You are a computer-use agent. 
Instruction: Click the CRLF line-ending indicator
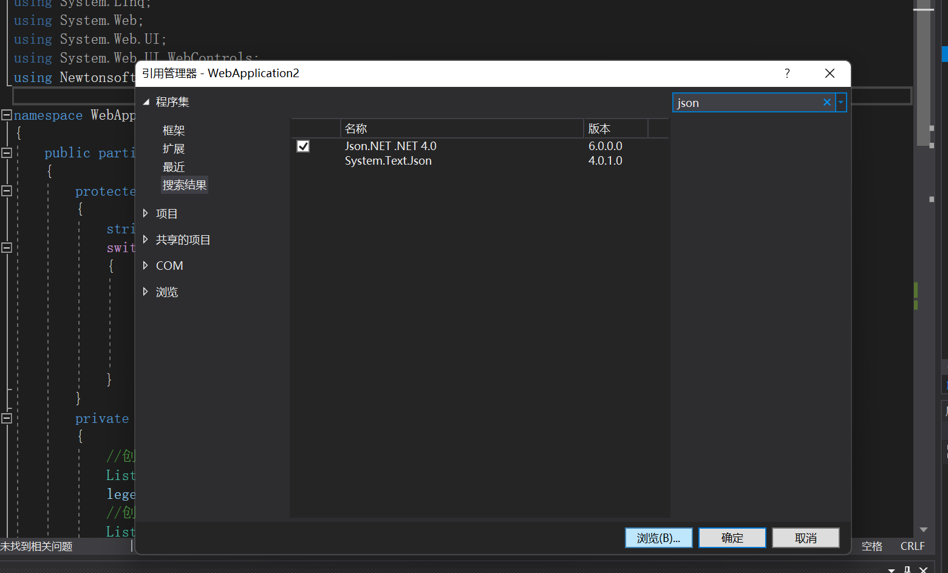(912, 546)
